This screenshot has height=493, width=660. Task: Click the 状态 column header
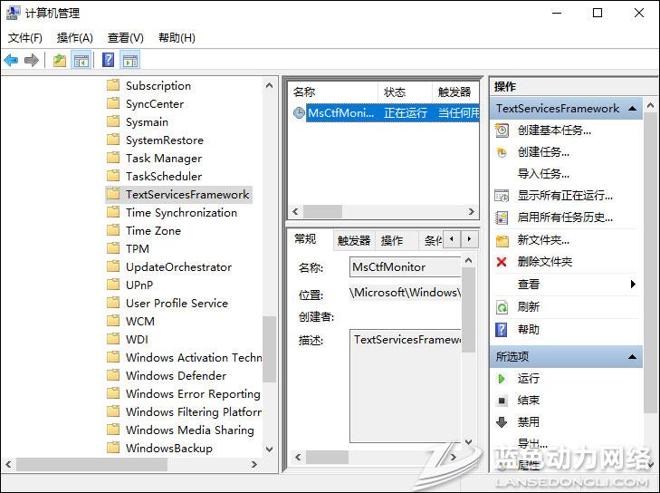pos(405,92)
